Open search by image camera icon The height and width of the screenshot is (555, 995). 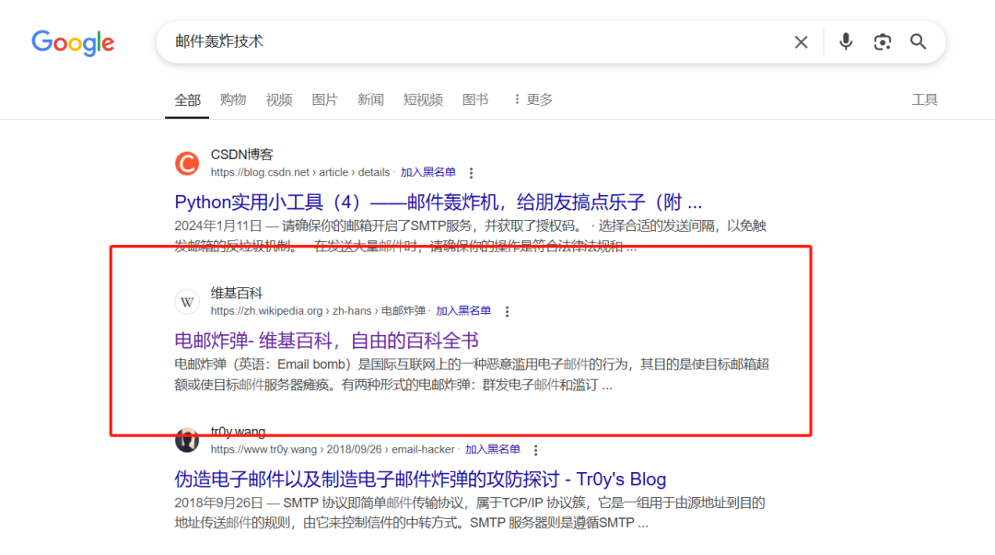point(882,41)
